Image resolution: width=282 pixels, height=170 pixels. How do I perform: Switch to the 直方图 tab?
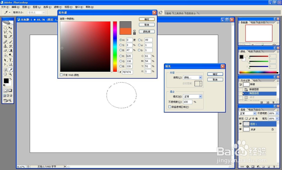pos(262,22)
